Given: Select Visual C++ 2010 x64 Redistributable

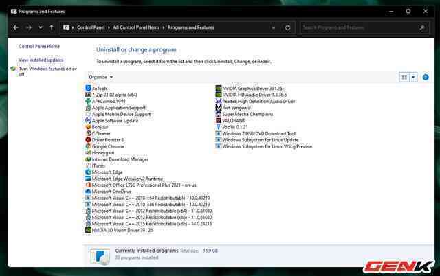Looking at the screenshot, I should pos(148,198).
